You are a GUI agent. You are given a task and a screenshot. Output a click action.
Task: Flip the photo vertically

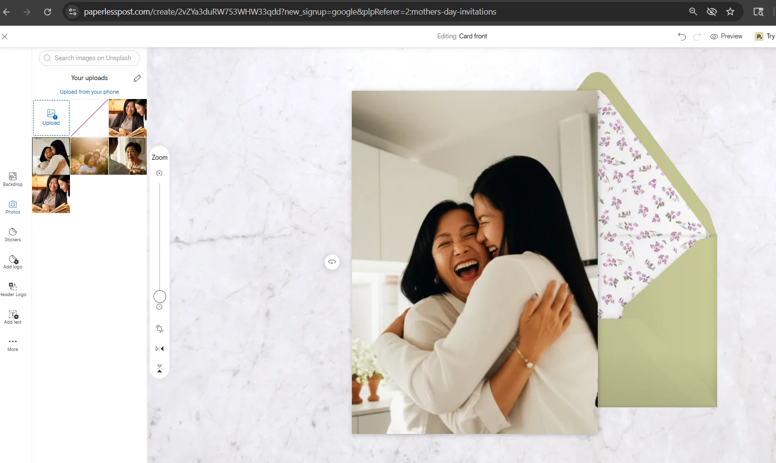[x=159, y=368]
